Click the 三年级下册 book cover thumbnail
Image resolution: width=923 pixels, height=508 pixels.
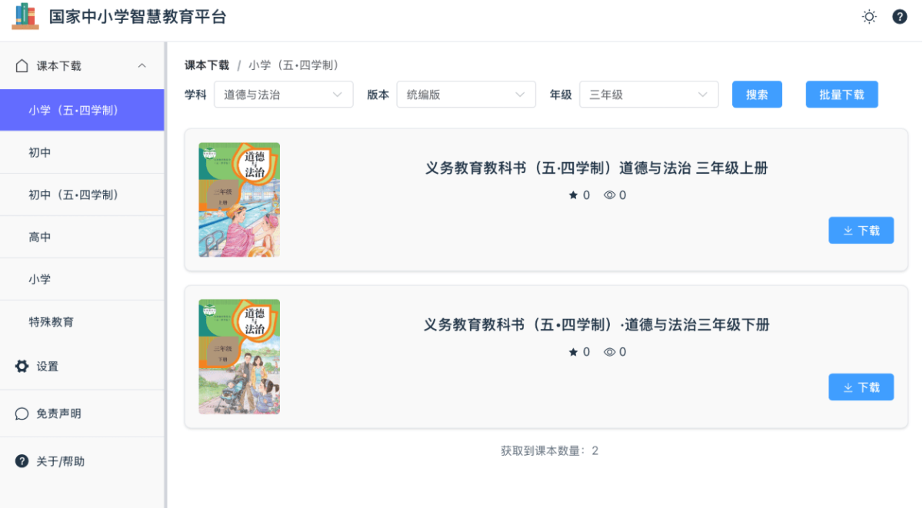(239, 357)
